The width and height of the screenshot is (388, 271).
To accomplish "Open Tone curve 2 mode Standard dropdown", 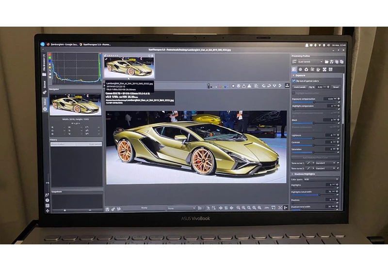I will [x=325, y=168].
